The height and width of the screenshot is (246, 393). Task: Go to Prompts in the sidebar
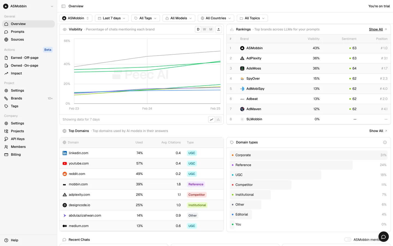28,32
